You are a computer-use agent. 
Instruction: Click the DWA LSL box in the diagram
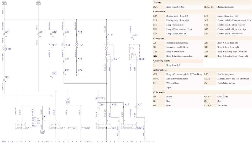(x=100, y=99)
